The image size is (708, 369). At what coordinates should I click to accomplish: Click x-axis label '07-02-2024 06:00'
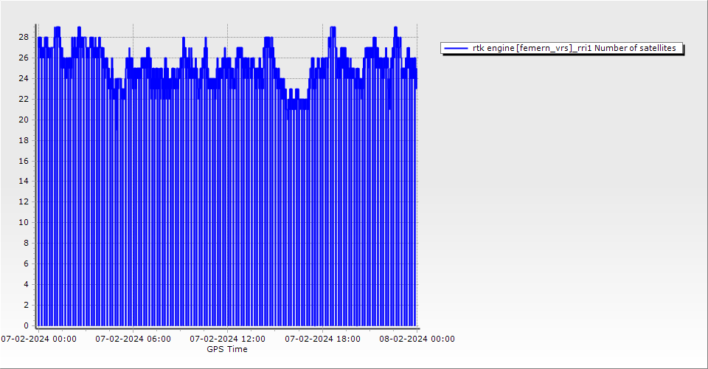[x=133, y=339]
